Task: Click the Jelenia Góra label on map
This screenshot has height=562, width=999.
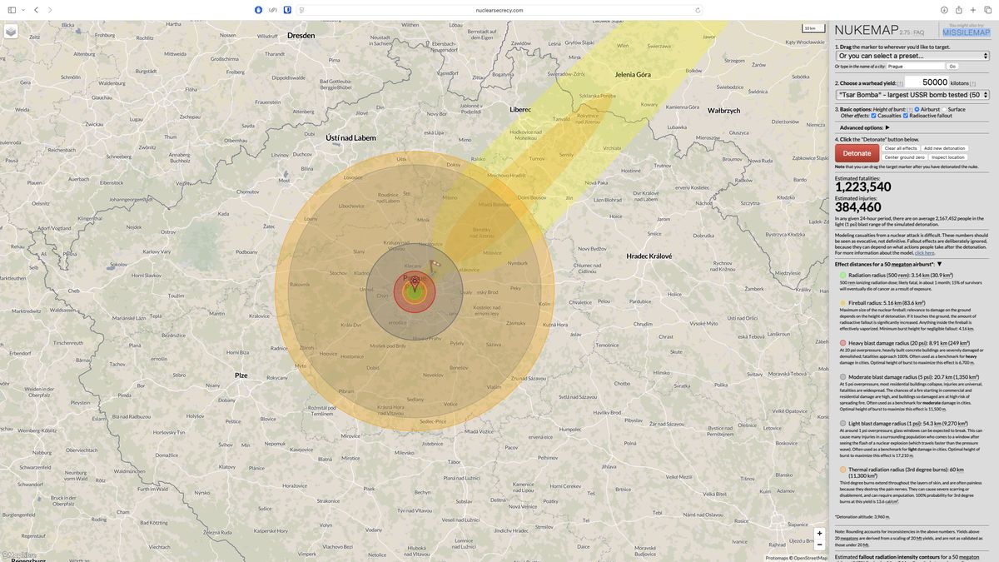Action: [x=633, y=74]
